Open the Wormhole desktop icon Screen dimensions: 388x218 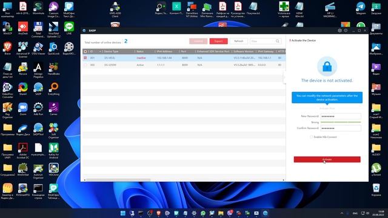point(38,8)
